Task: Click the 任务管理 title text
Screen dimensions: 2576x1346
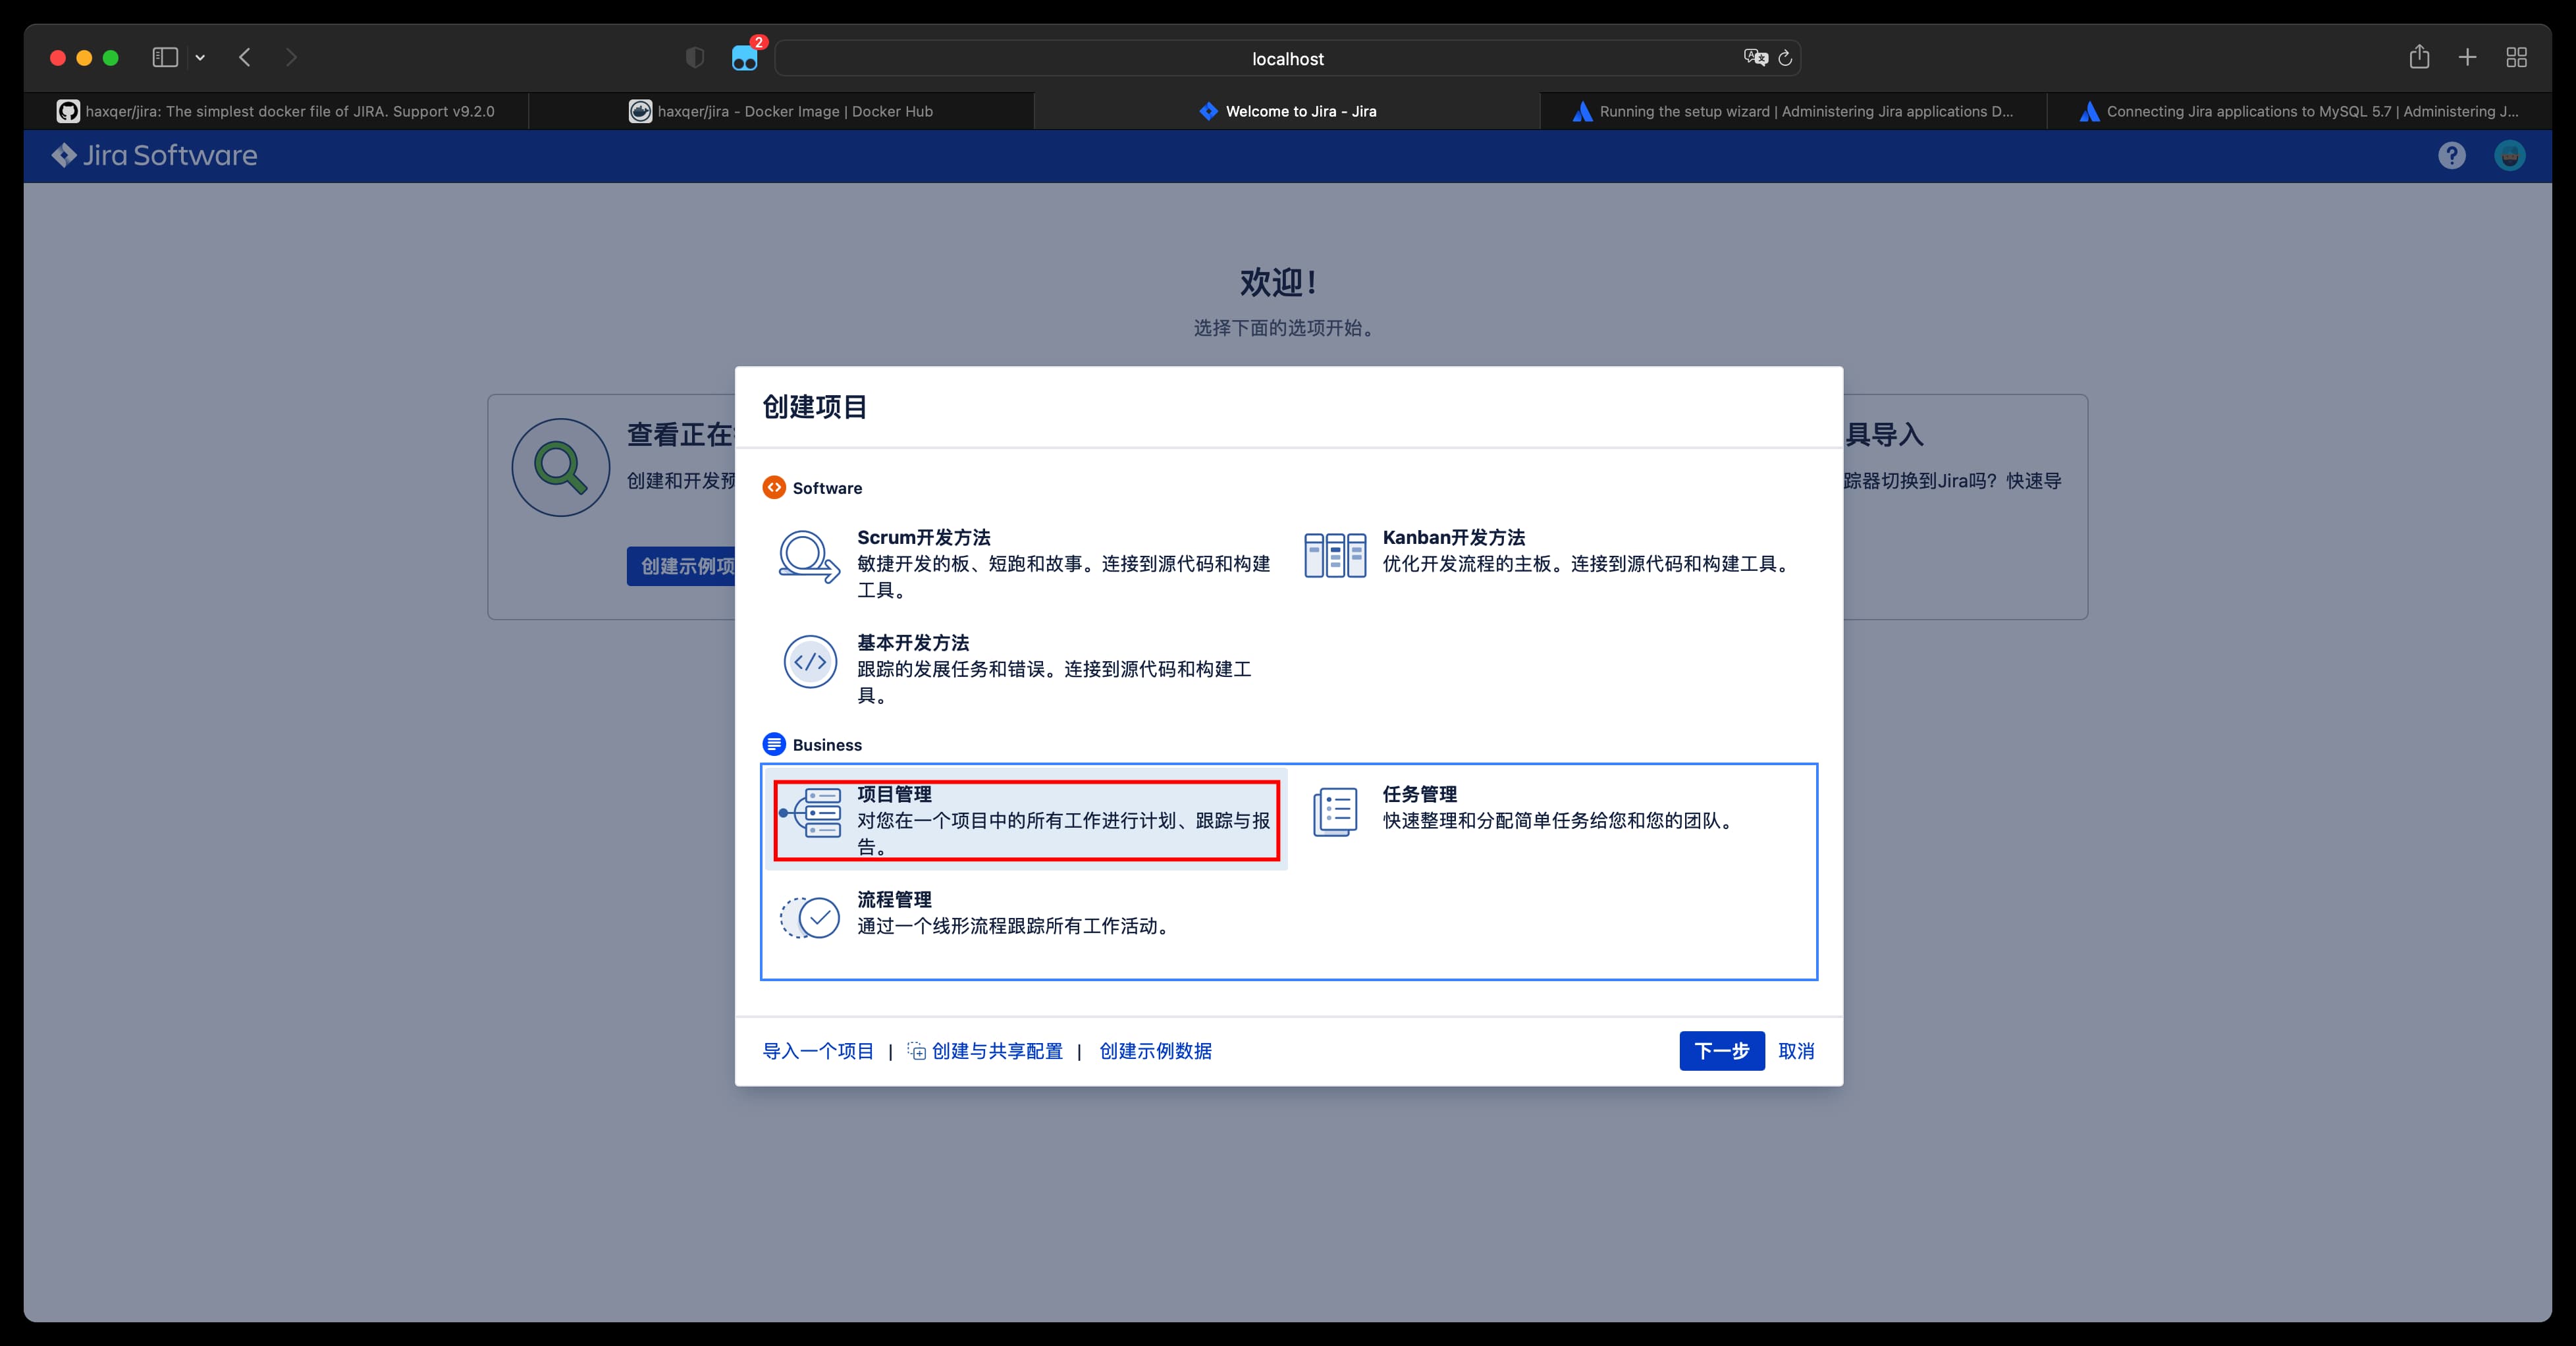Action: pyautogui.click(x=1419, y=794)
